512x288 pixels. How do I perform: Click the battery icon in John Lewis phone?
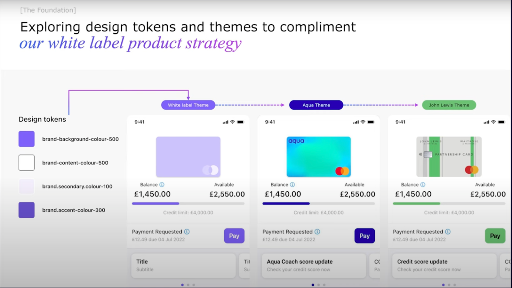point(501,122)
